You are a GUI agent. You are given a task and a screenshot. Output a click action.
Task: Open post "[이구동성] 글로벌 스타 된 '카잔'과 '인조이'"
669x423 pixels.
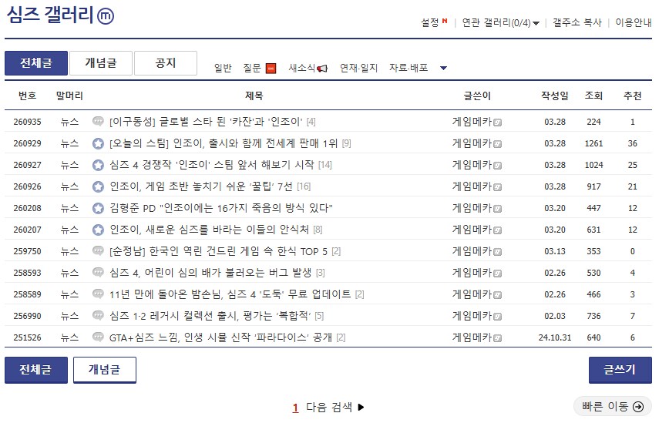pyautogui.click(x=206, y=122)
